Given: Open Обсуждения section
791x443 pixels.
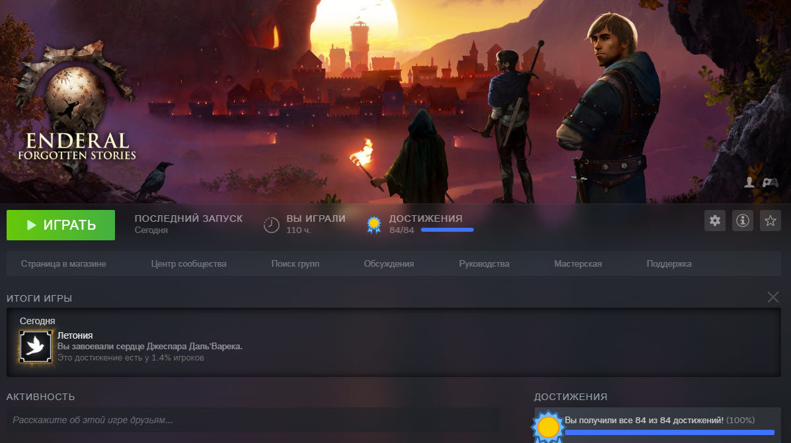Looking at the screenshot, I should [389, 263].
